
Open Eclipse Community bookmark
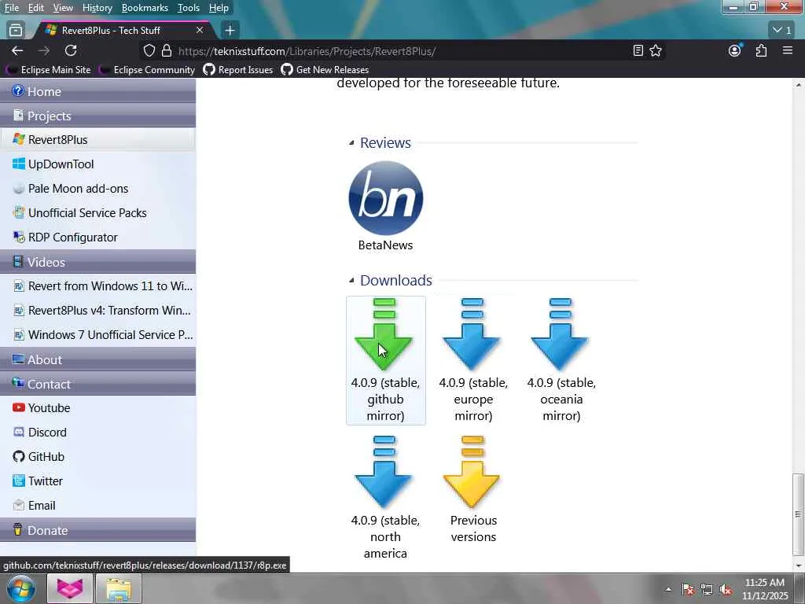147,70
